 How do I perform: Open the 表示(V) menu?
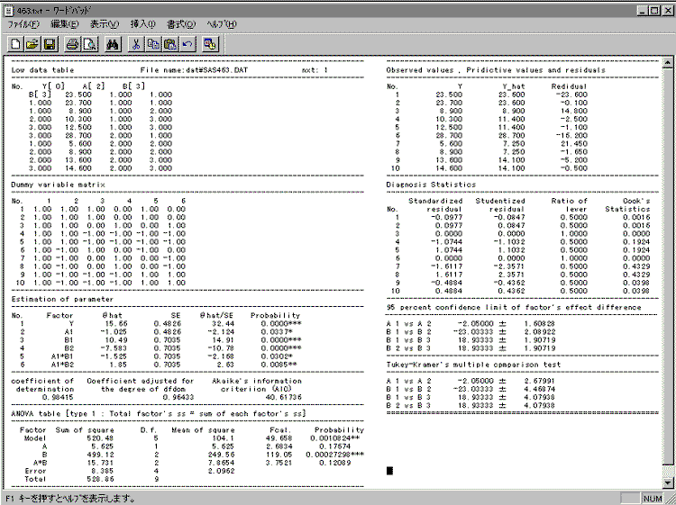[105, 23]
